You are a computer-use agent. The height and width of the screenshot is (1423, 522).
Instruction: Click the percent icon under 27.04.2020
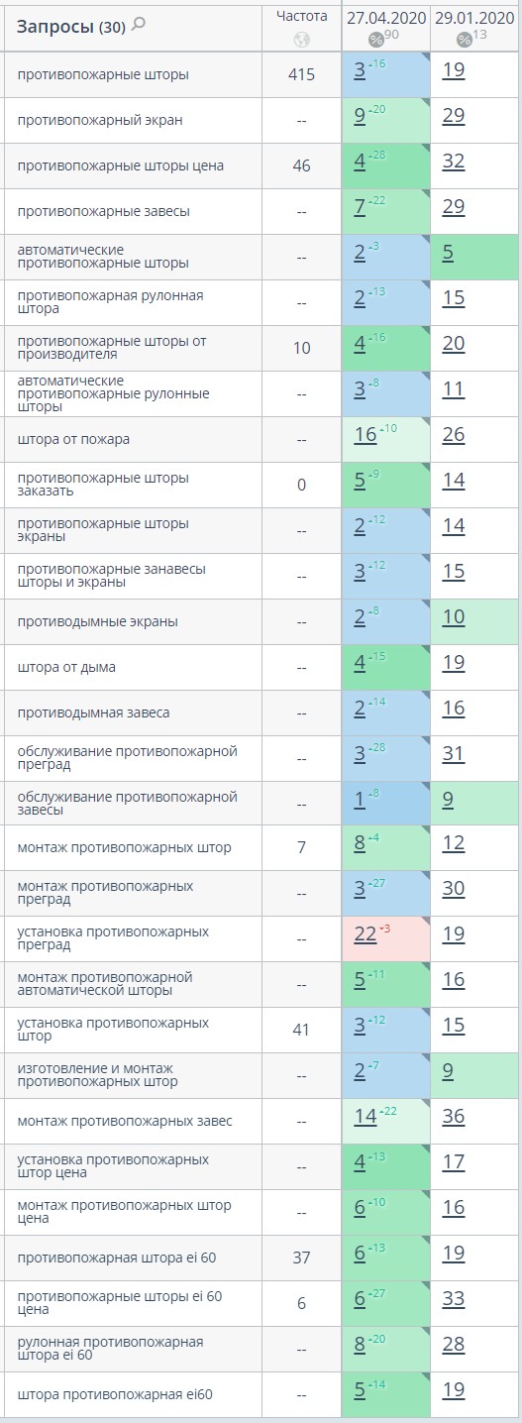(375, 40)
